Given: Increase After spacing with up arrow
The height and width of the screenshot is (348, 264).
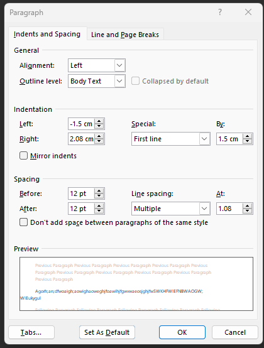Looking at the screenshot, I should pyautogui.click(x=99, y=206).
